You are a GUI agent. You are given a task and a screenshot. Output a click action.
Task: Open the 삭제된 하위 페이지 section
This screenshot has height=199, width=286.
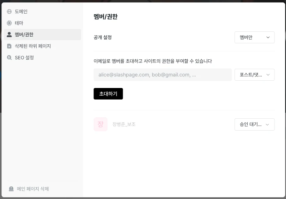tap(33, 46)
